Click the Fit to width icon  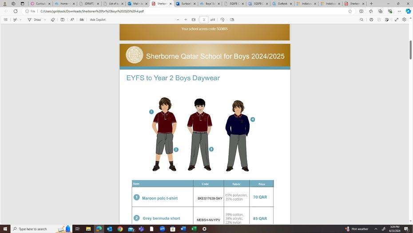tap(194, 20)
